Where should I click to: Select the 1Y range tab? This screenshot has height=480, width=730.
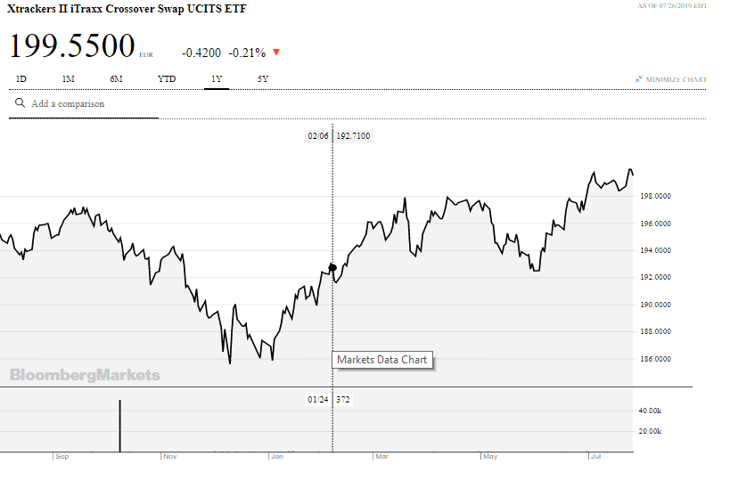click(x=217, y=79)
